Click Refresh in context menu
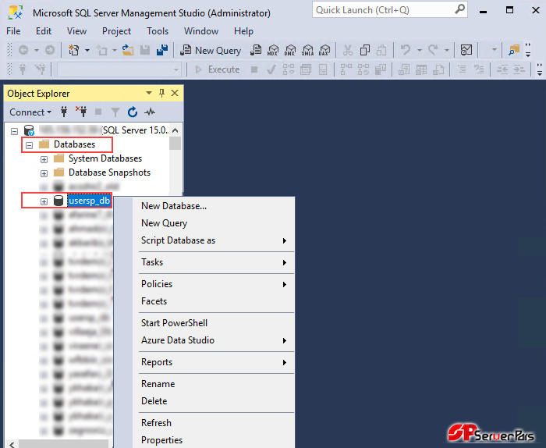This screenshot has height=448, width=546. click(x=214, y=423)
